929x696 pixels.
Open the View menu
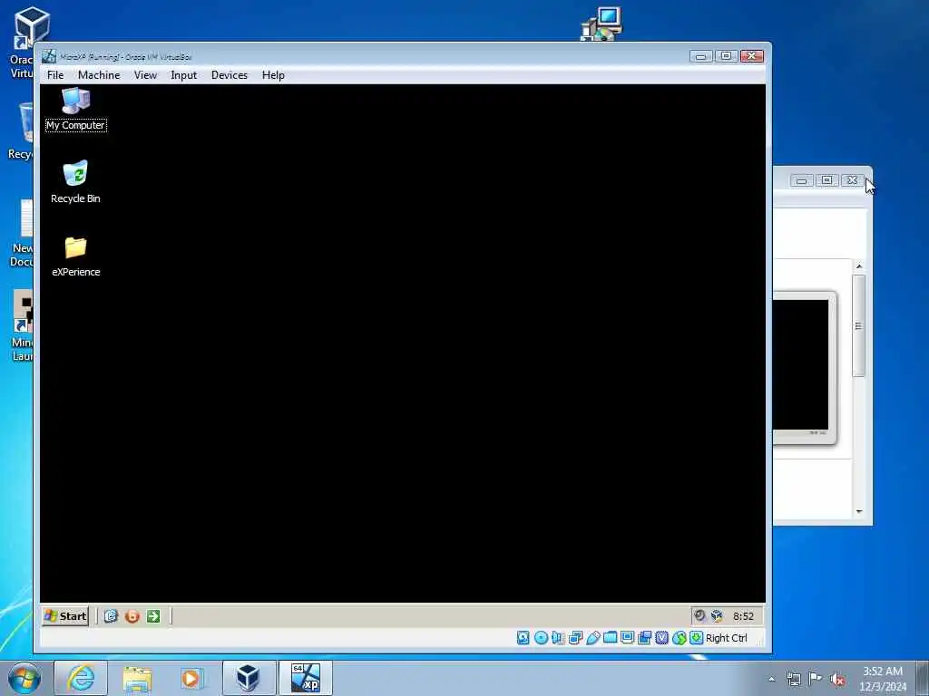point(145,75)
